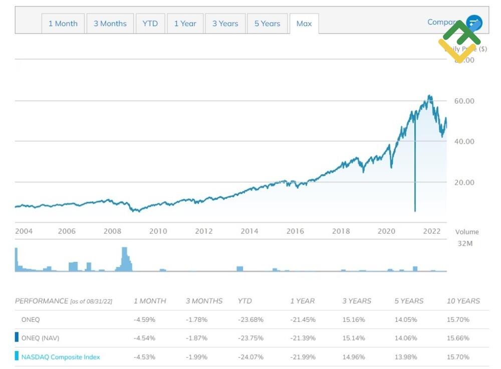Click the blue circular compare chart icon
The width and height of the screenshot is (501, 369).
(473, 23)
